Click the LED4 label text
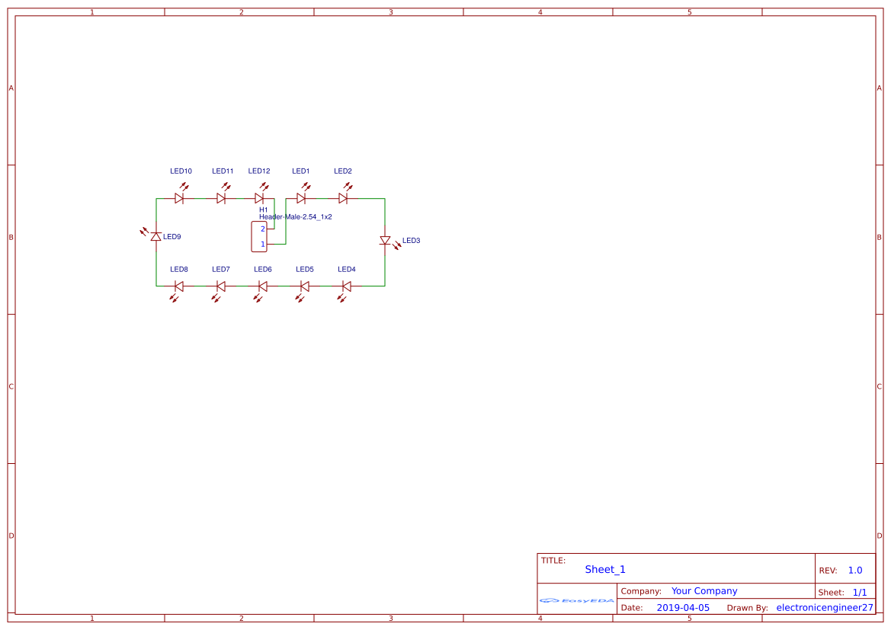 (347, 269)
